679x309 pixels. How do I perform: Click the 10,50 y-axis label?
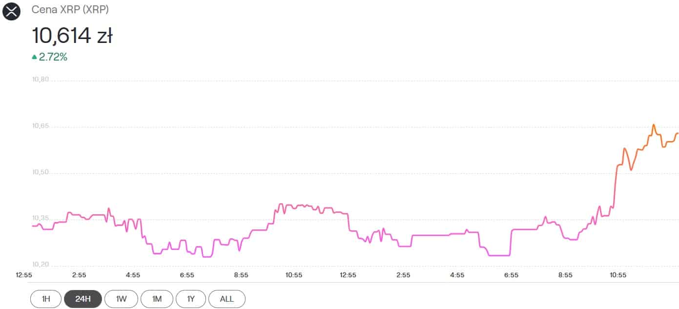(41, 173)
